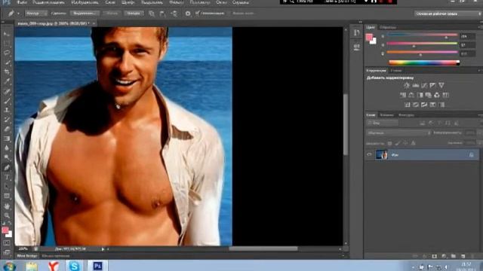Open path alignment options dropdown

click(x=163, y=14)
